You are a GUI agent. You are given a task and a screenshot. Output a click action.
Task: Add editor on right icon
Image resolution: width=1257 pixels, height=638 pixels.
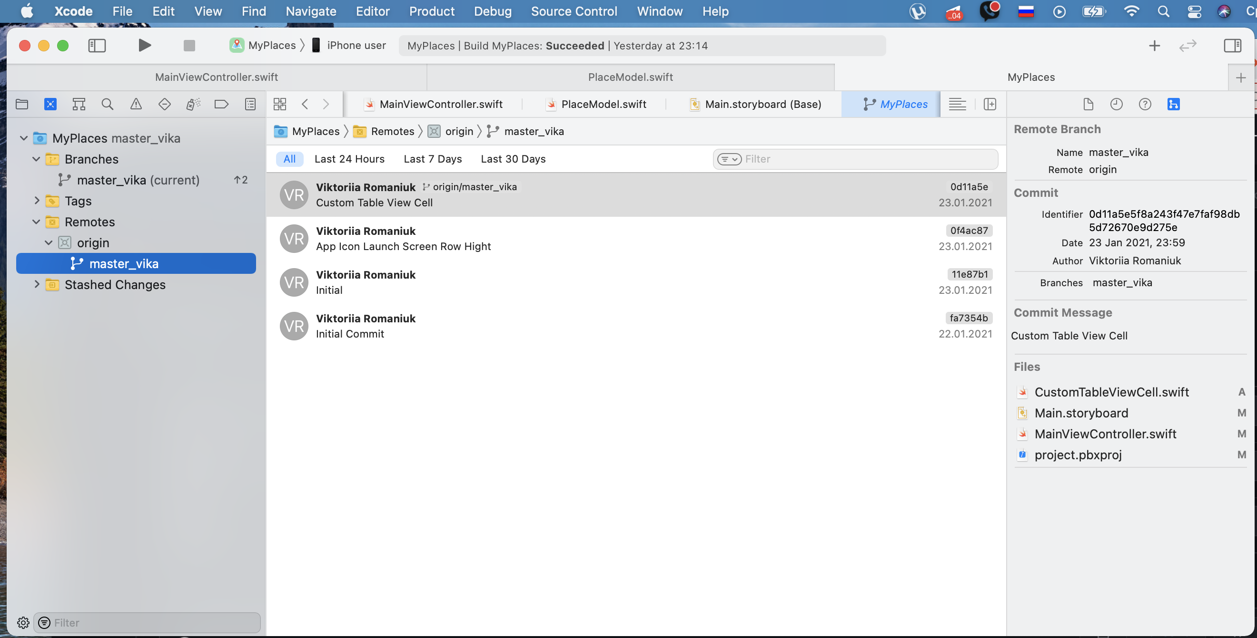(990, 104)
